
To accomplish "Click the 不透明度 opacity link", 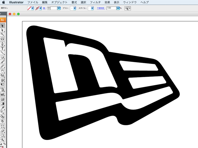I will coord(101,8).
